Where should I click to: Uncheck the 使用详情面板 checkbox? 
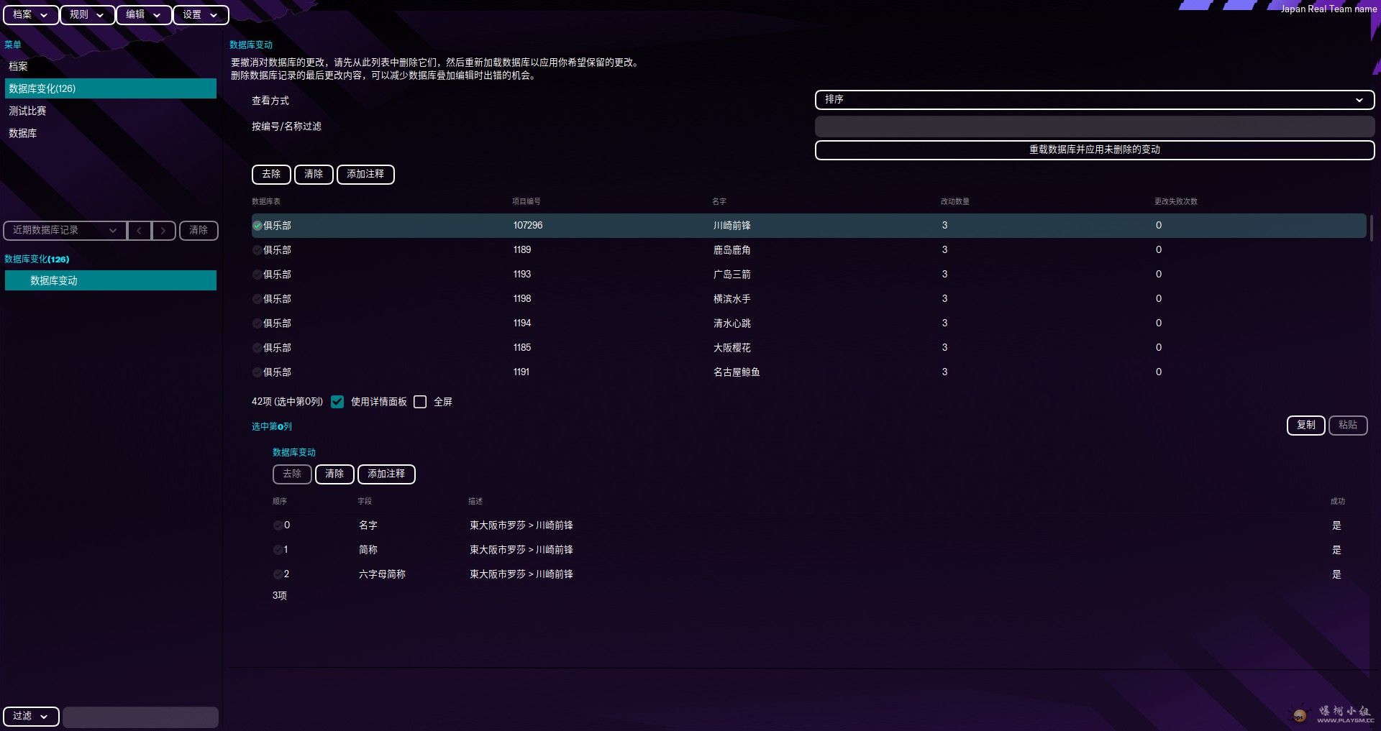click(x=337, y=402)
